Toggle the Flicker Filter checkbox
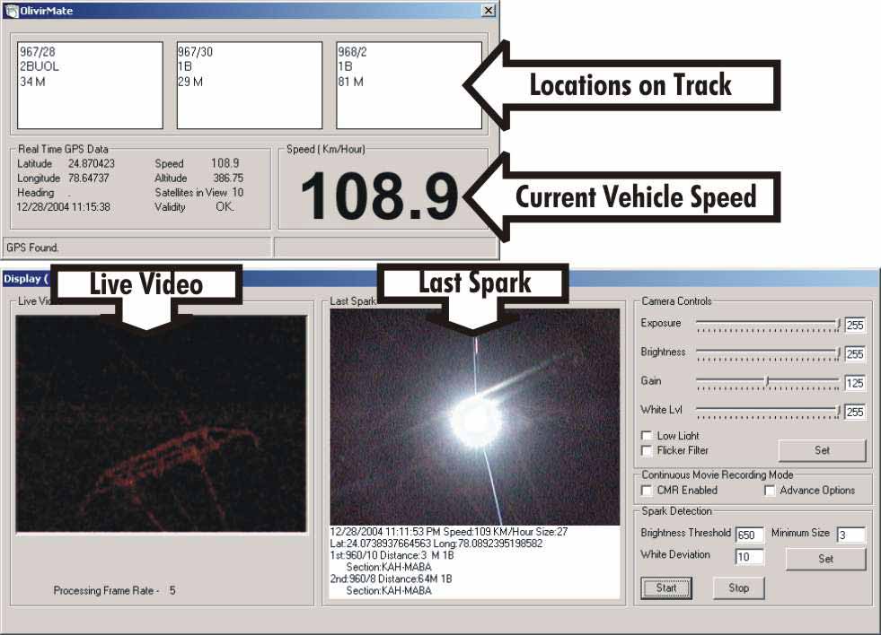This screenshot has width=881, height=635. 645,450
